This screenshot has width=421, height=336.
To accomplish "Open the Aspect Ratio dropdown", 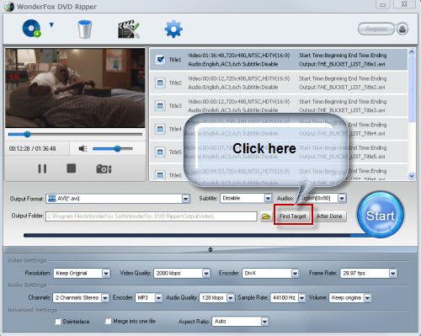I will [264, 322].
